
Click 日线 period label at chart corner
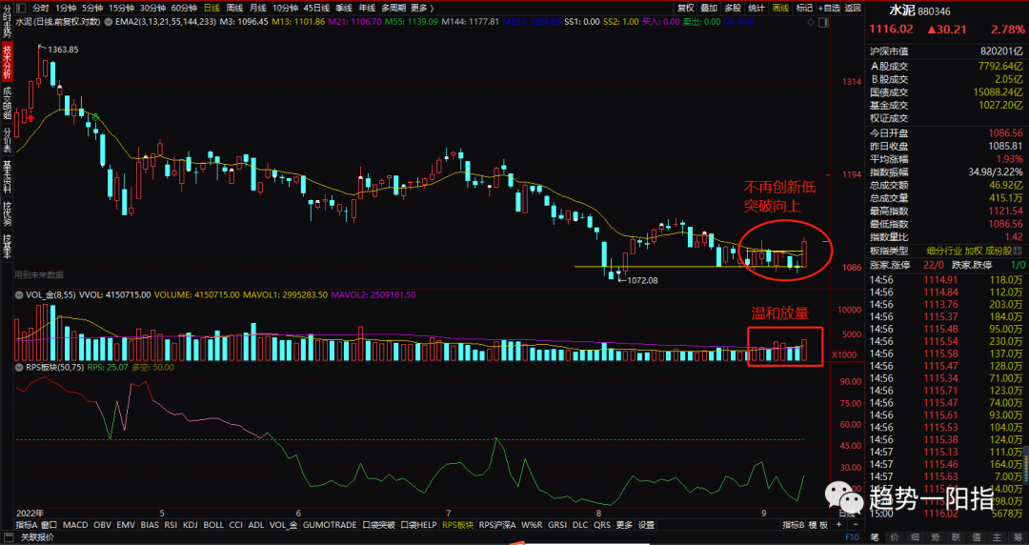tap(847, 513)
